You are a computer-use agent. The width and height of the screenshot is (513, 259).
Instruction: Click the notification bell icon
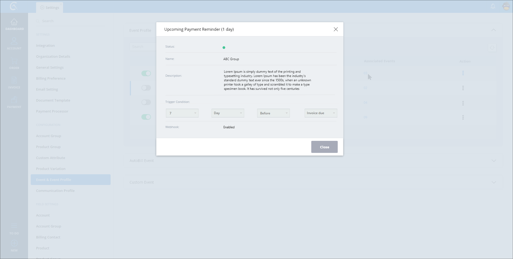click(x=493, y=6)
